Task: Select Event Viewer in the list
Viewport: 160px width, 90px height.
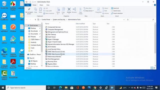Action: tap(52, 37)
